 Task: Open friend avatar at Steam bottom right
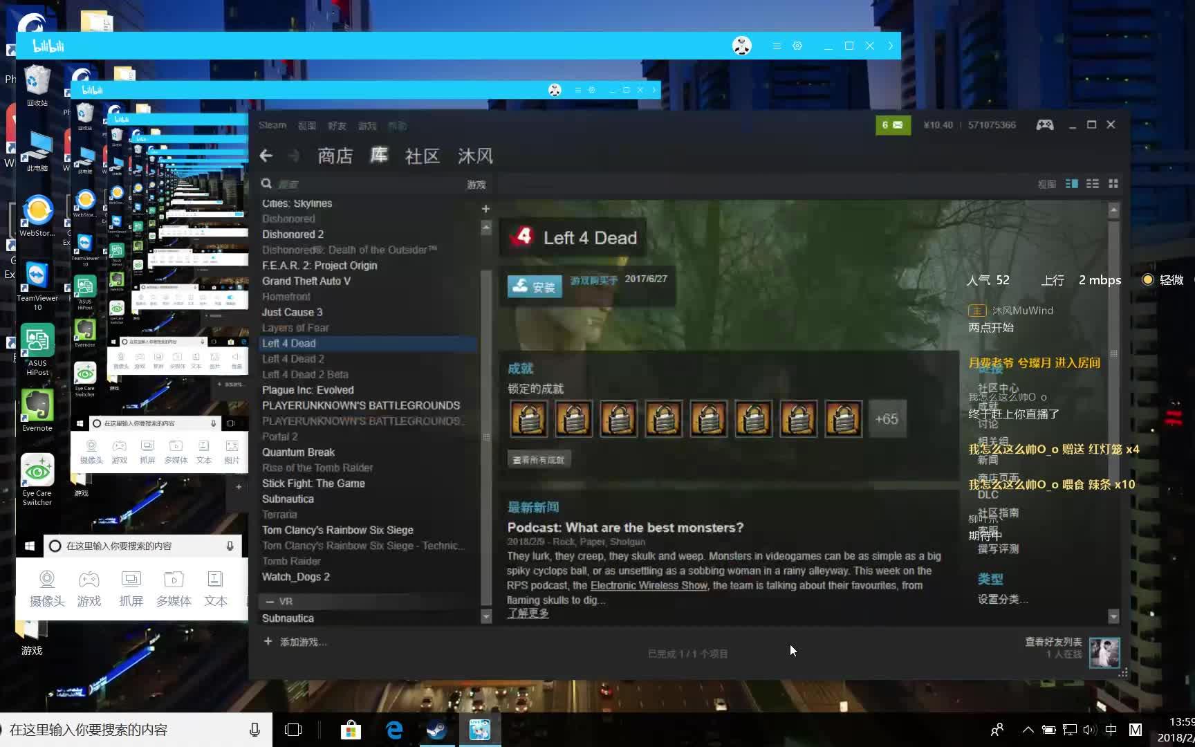click(1104, 652)
